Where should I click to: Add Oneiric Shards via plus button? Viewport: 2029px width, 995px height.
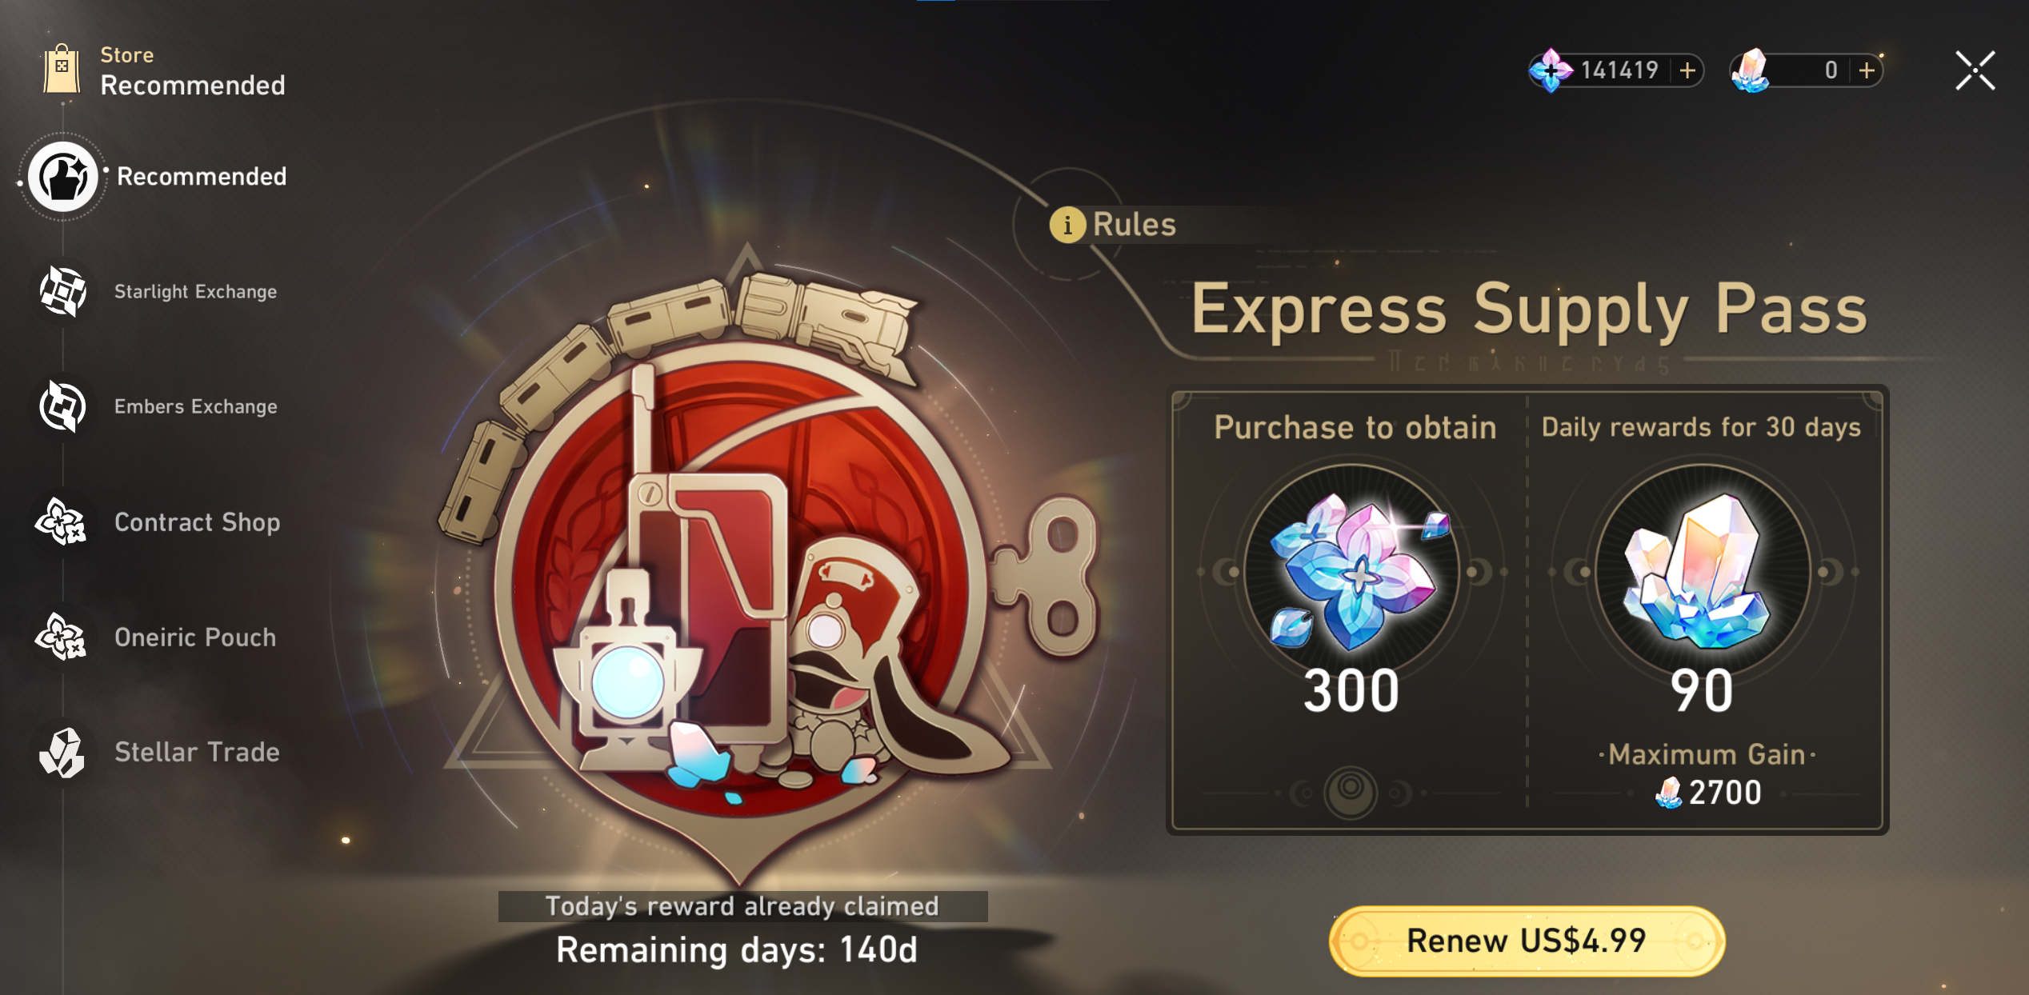(1688, 70)
